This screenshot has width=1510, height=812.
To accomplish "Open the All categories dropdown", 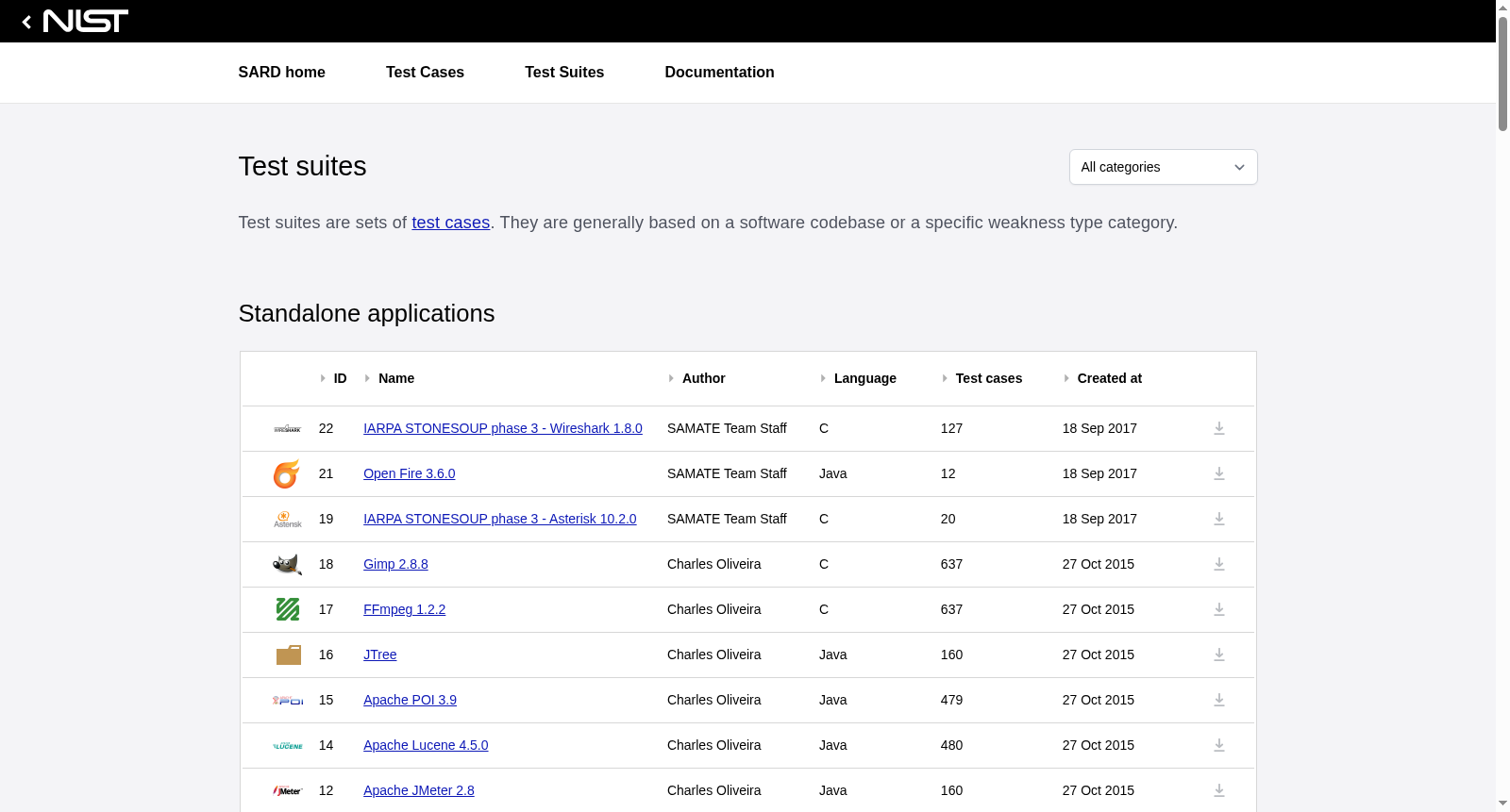I will 1163,167.
